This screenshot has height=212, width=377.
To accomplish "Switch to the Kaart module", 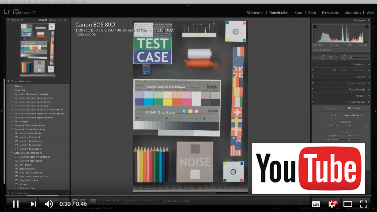I will pyautogui.click(x=299, y=13).
